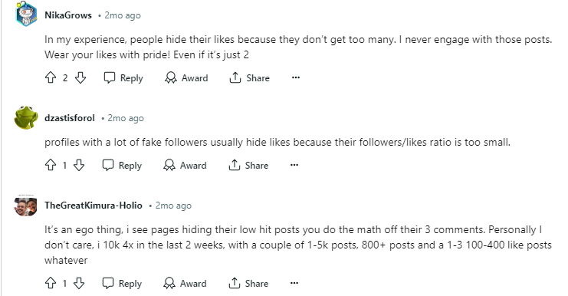The width and height of the screenshot is (568, 296).
Task: Upvote dzastisforol's comment
Action: [51, 165]
